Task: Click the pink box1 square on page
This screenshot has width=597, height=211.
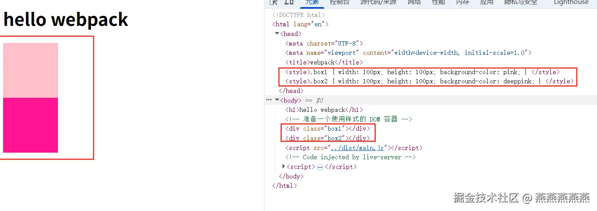Action: 30,70
